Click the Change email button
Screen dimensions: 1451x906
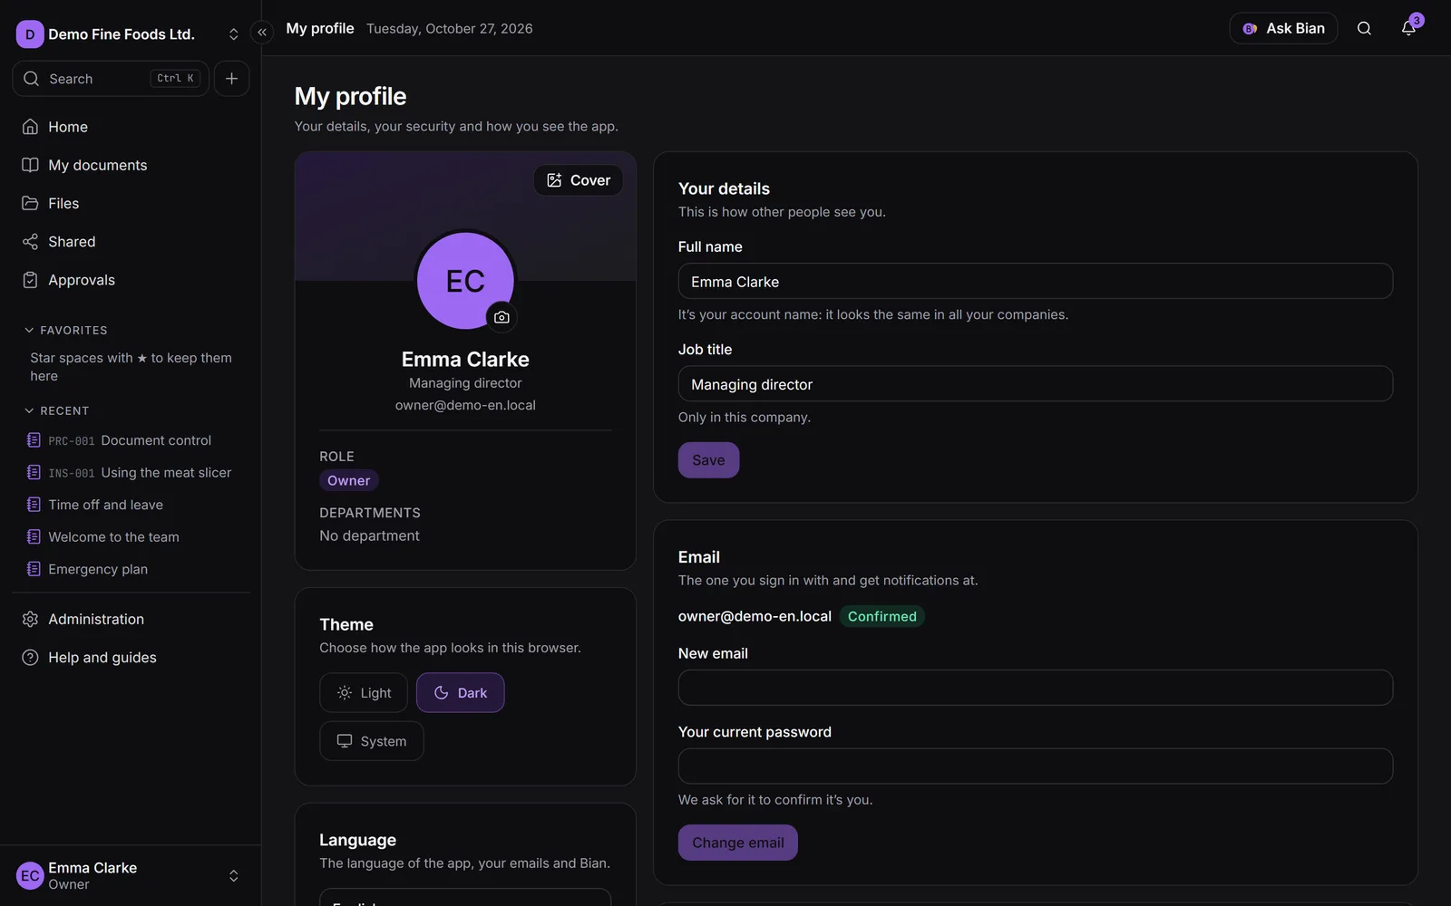pos(738,843)
